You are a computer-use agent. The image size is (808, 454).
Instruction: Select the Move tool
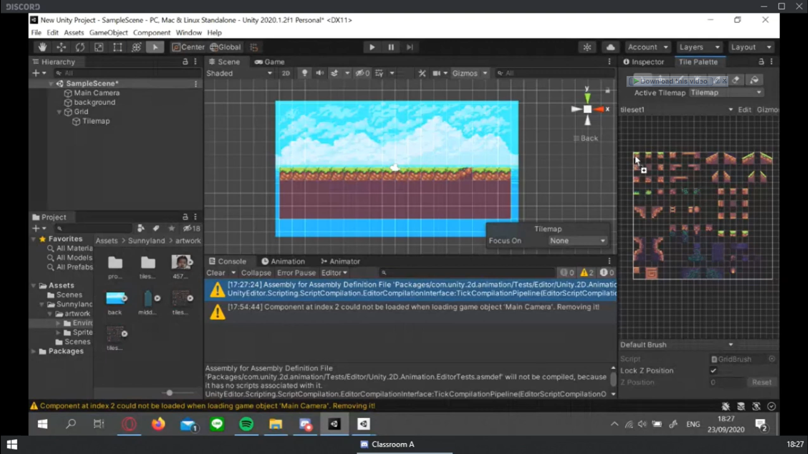(61, 47)
